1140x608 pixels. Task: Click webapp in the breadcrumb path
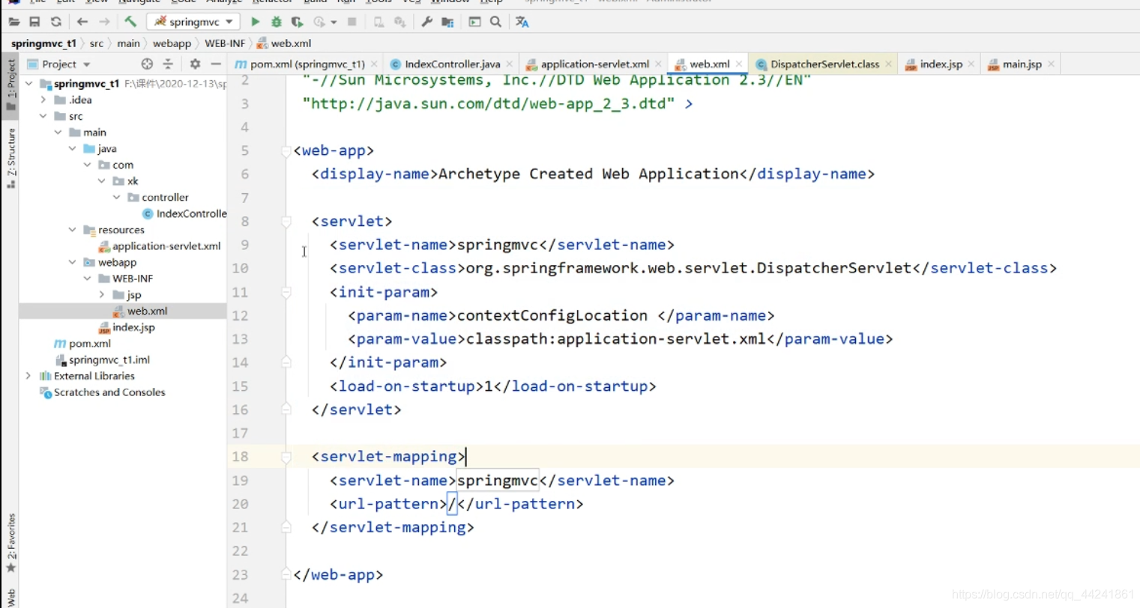(172, 43)
